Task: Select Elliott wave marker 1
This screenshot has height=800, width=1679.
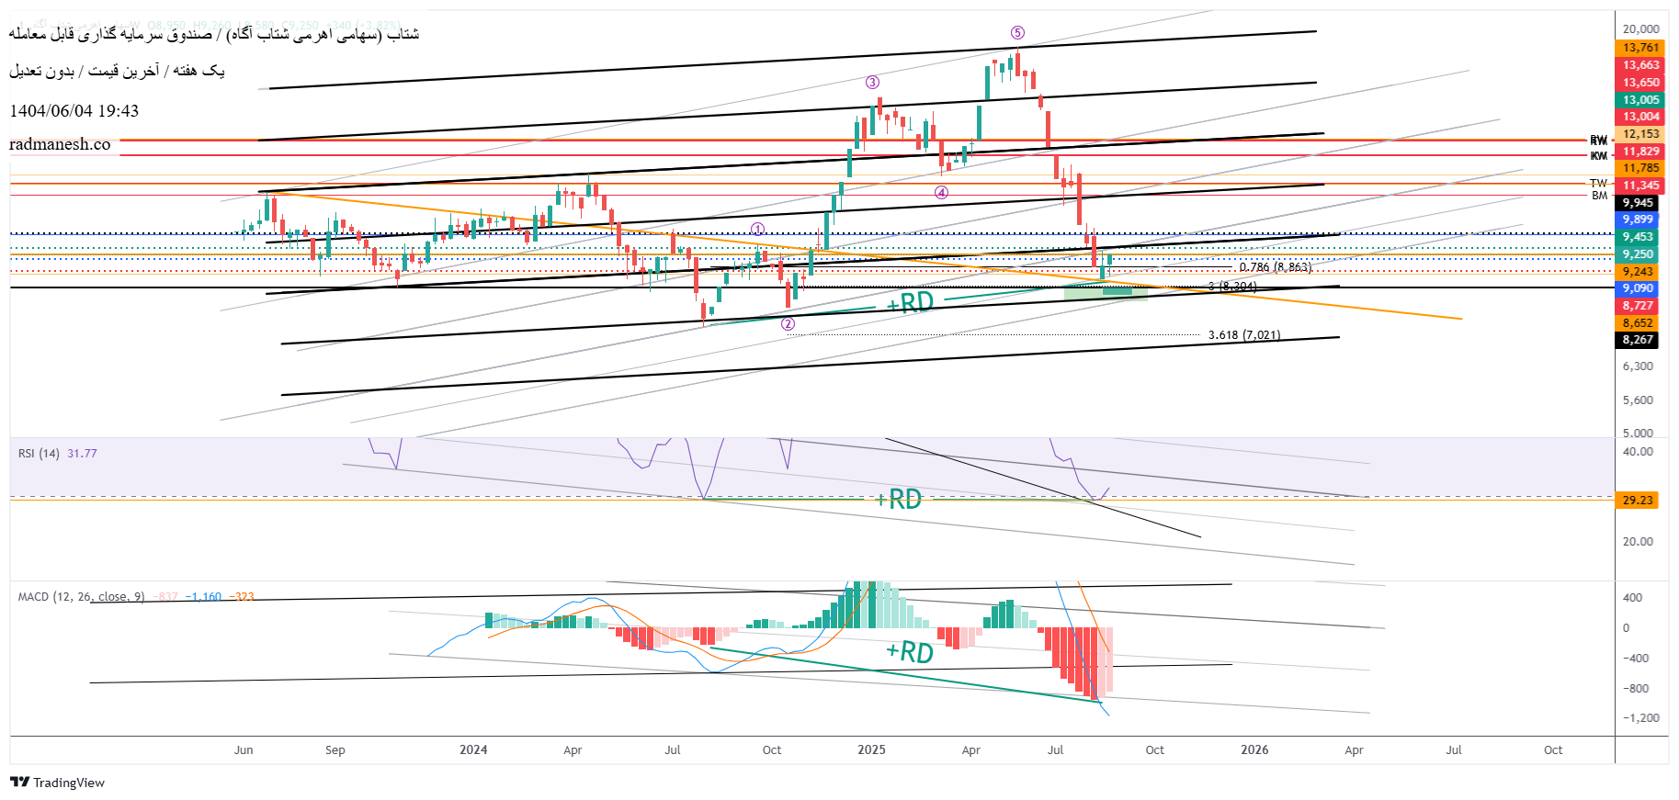Action: tap(757, 230)
